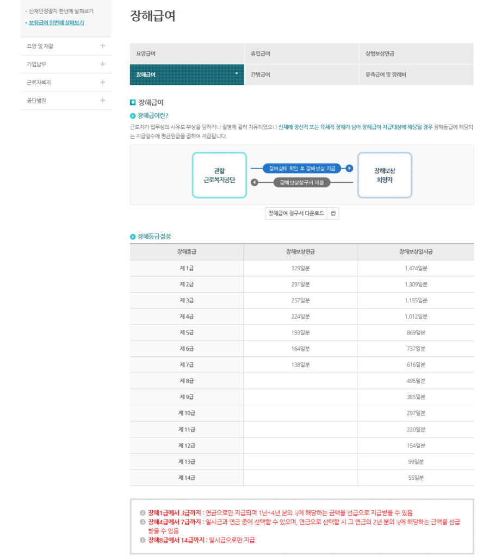The image size is (495, 557).
Task: Click the info icon beside 장해1급에서 3급까지 note
Action: [x=143, y=513]
